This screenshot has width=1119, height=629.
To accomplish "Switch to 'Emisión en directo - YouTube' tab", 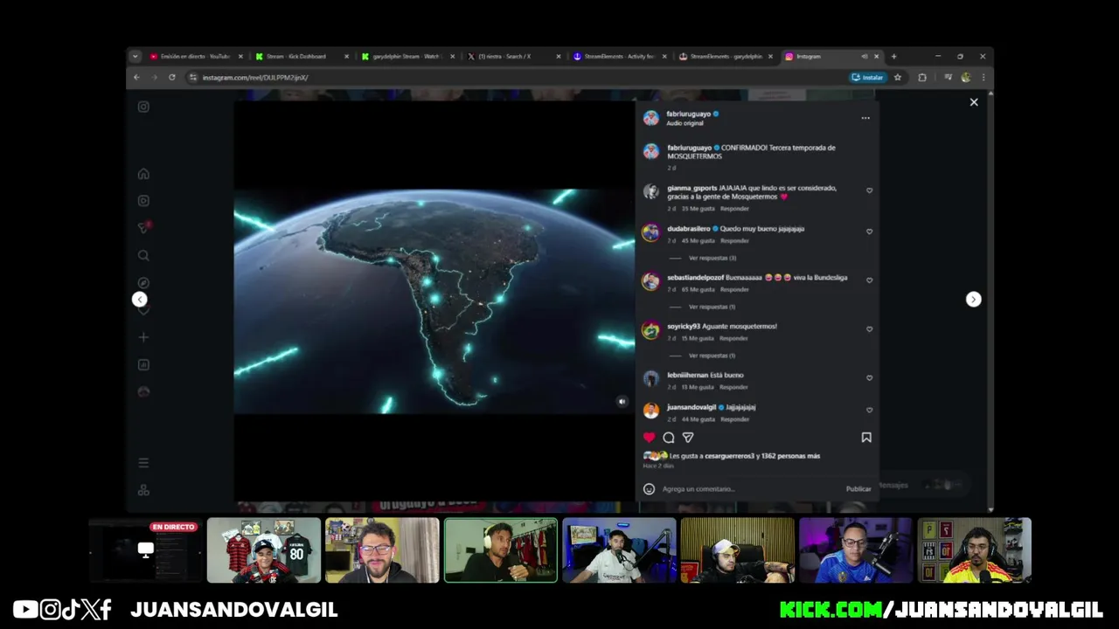I will pos(196,57).
